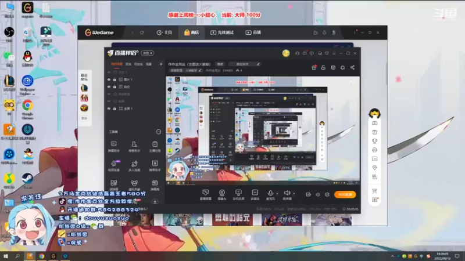Image resolution: width=465 pixels, height=261 pixels.
Task: Open 直播伴侣 hamburger menu
Action: tap(334, 53)
